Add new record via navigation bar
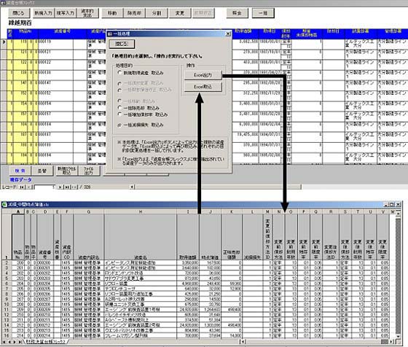Image resolution: width=408 pixels, height=347 pixels. (74, 187)
